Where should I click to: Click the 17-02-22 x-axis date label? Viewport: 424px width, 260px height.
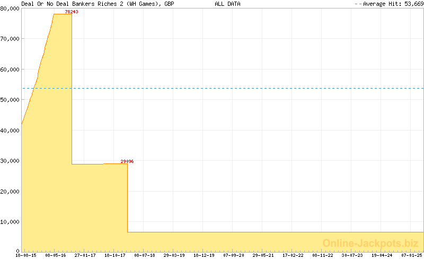293,255
